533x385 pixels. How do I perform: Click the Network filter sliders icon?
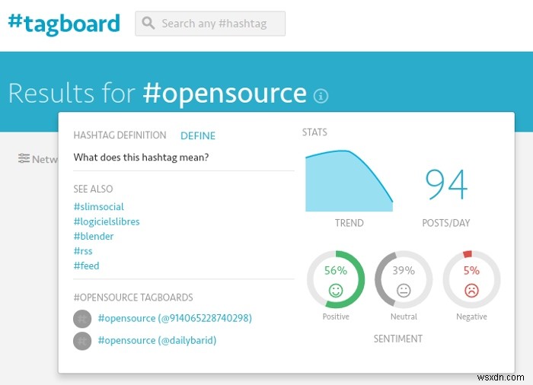[x=24, y=159]
